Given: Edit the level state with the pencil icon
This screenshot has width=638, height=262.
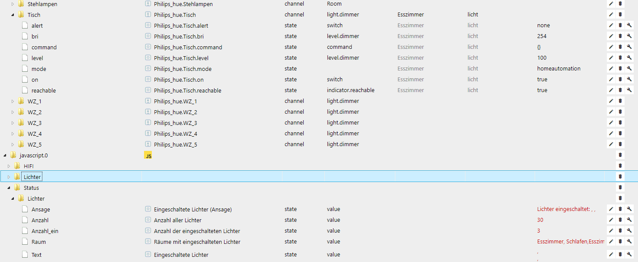Looking at the screenshot, I should point(611,58).
